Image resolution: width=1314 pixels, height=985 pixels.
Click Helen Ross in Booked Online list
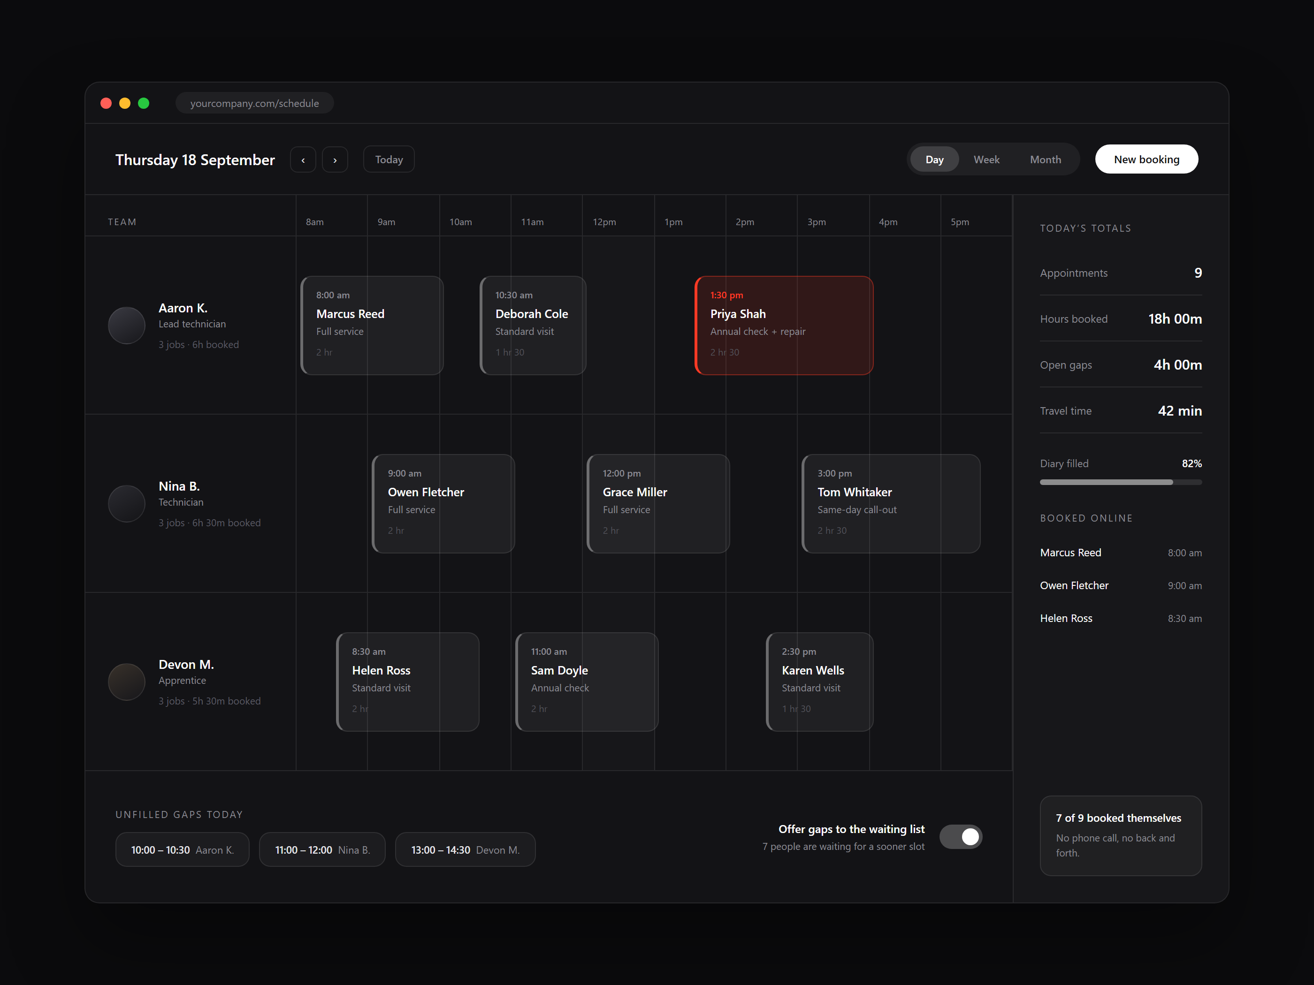point(1120,618)
